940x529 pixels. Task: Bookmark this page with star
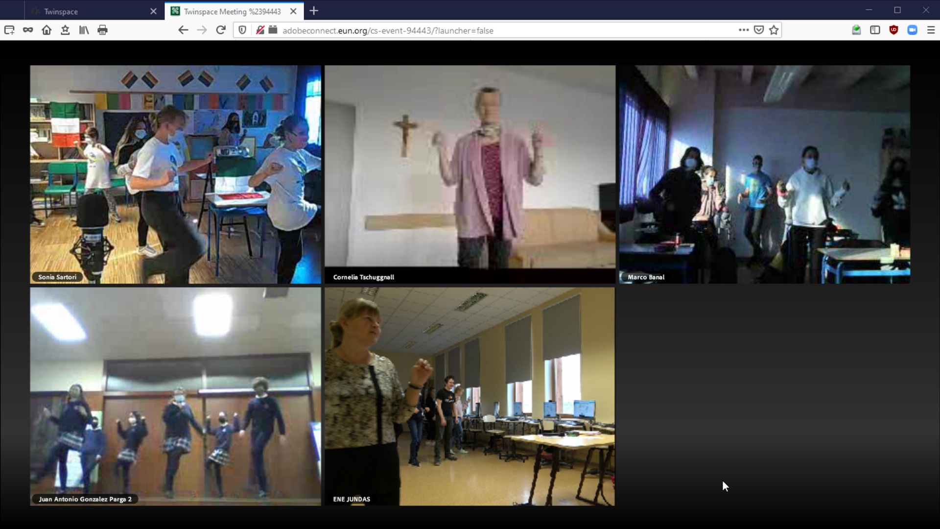coord(774,30)
